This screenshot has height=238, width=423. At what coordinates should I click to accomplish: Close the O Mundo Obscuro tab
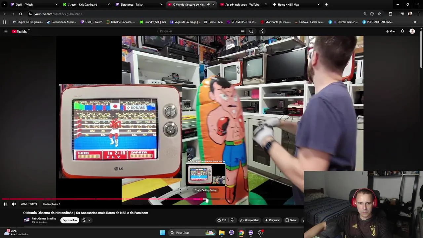click(x=213, y=5)
